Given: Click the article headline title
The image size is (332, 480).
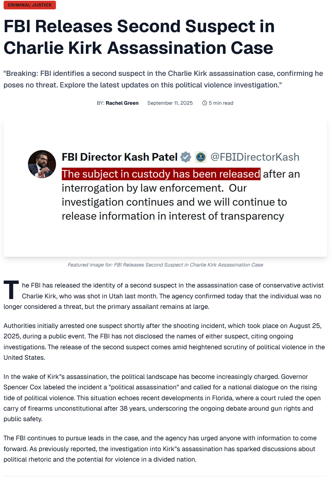Looking at the screenshot, I should 139,37.
